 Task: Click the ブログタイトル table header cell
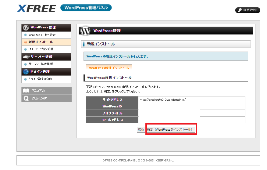(x=112, y=113)
